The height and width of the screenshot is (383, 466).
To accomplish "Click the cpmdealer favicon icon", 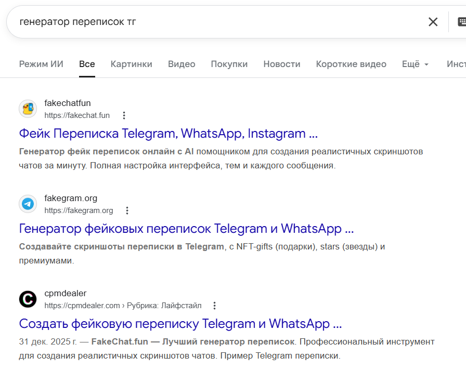I will coord(28,299).
